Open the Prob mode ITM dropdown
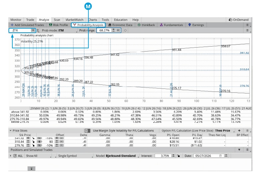 60,31
